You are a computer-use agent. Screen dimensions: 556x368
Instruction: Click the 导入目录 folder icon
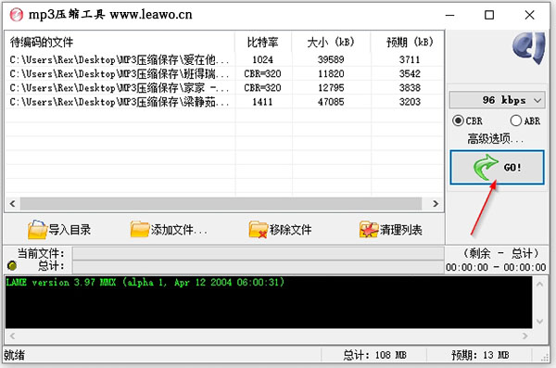tap(37, 229)
